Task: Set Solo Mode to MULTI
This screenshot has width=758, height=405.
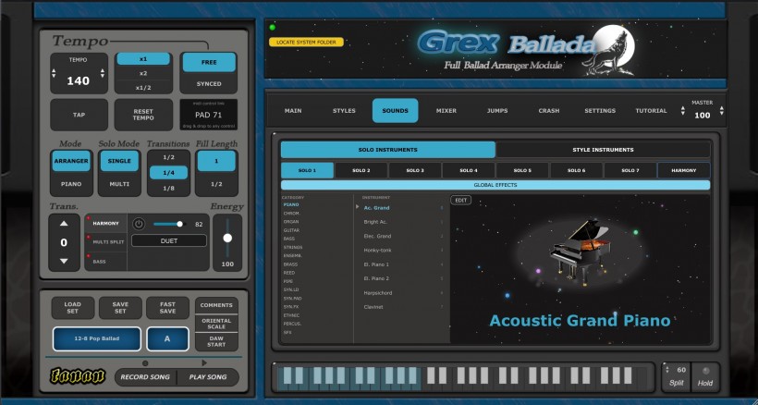Action: 119,184
